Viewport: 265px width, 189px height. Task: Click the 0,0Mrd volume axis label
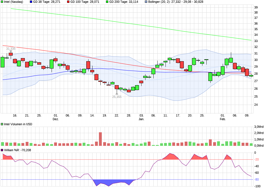[x=259, y=146]
